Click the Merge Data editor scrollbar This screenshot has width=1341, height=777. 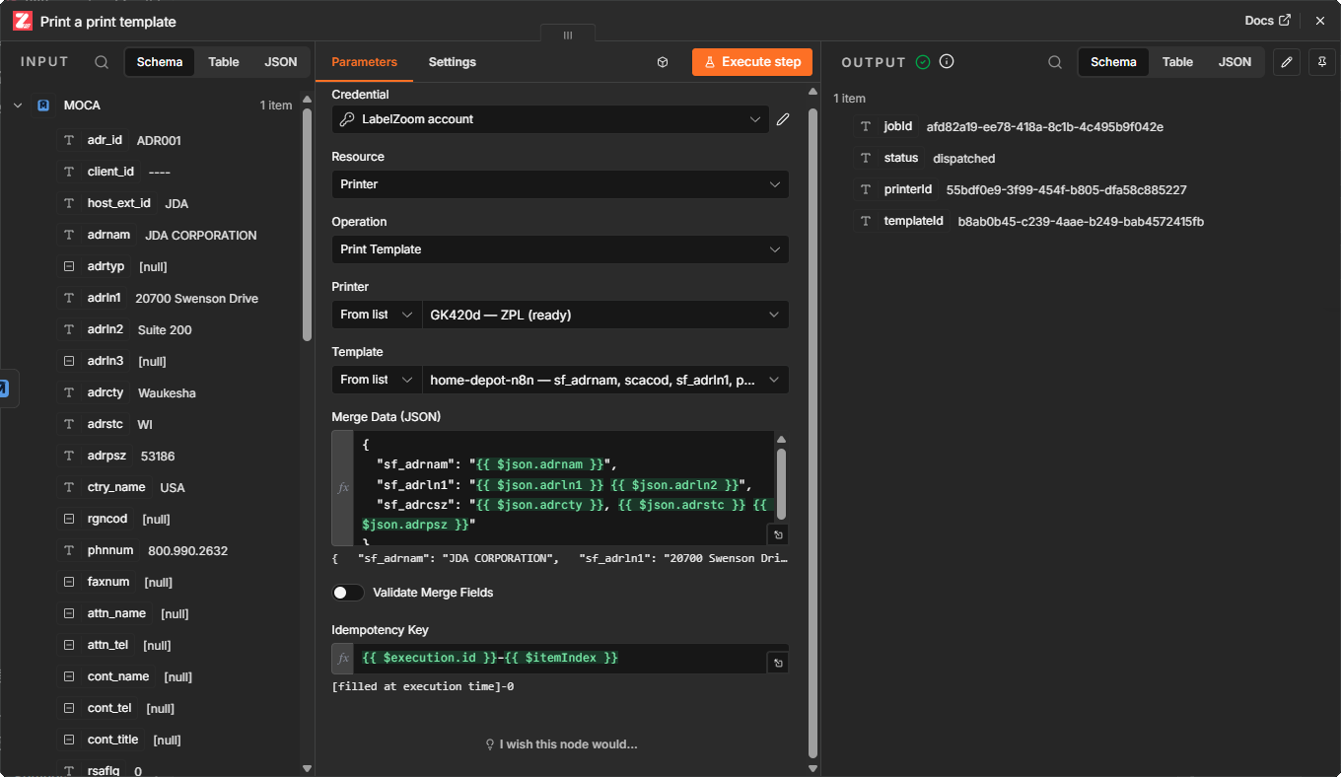point(782,483)
